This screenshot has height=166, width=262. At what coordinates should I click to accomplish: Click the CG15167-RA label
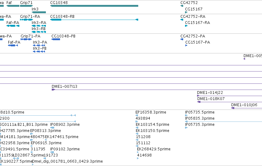pyautogui.click(x=198, y=22)
